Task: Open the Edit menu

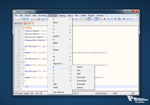Action: [x=21, y=15]
